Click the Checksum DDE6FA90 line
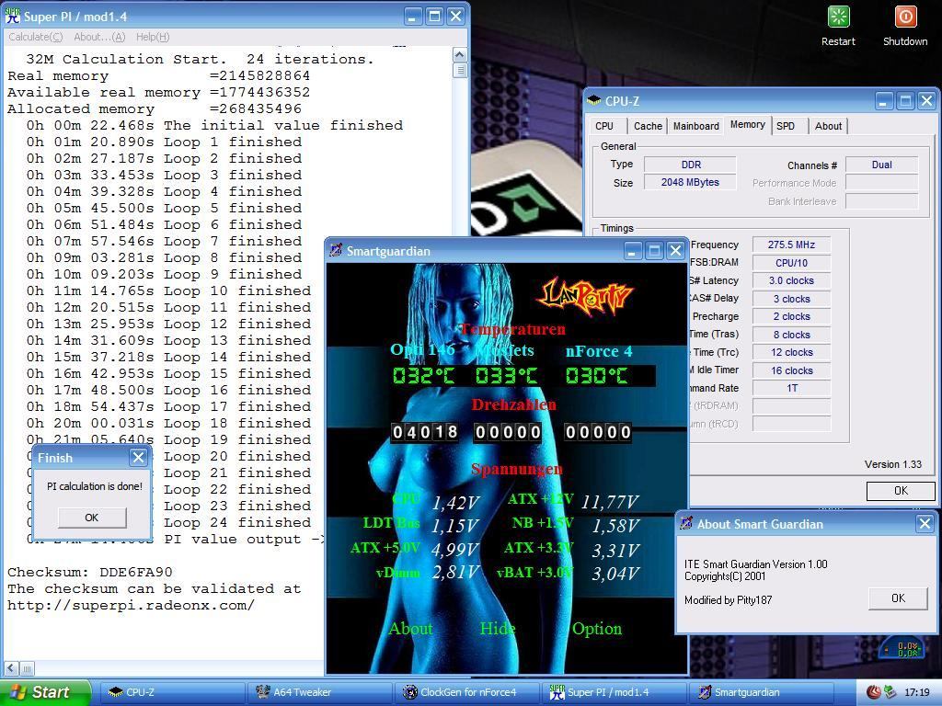Screen dimensions: 942x706 tap(90, 572)
